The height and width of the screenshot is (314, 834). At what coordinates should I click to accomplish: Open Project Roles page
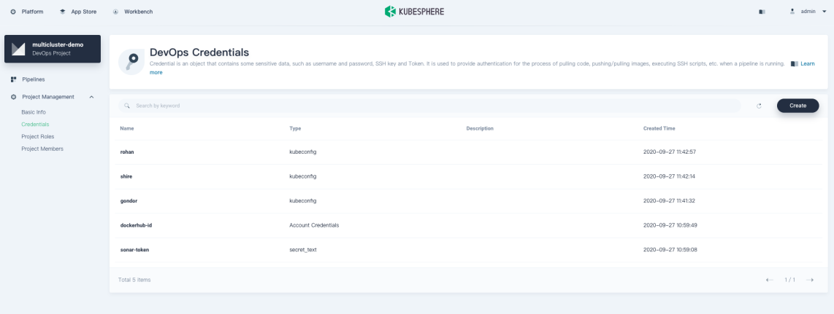coord(38,137)
